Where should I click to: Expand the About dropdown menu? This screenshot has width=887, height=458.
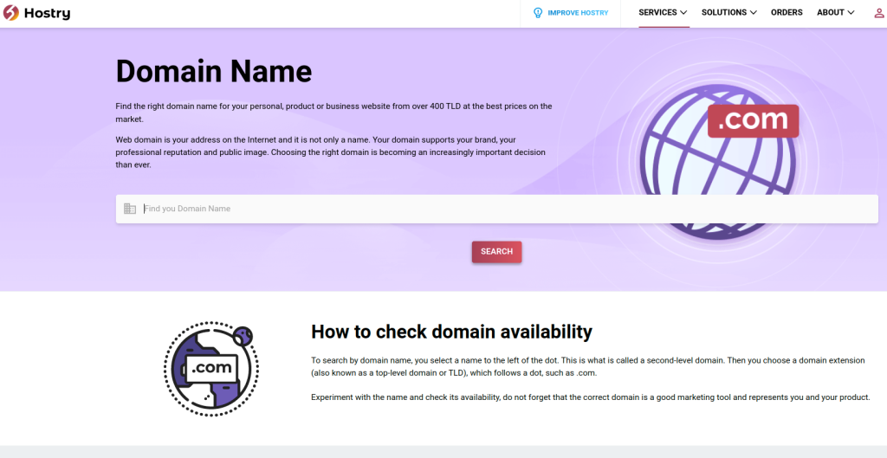(836, 12)
